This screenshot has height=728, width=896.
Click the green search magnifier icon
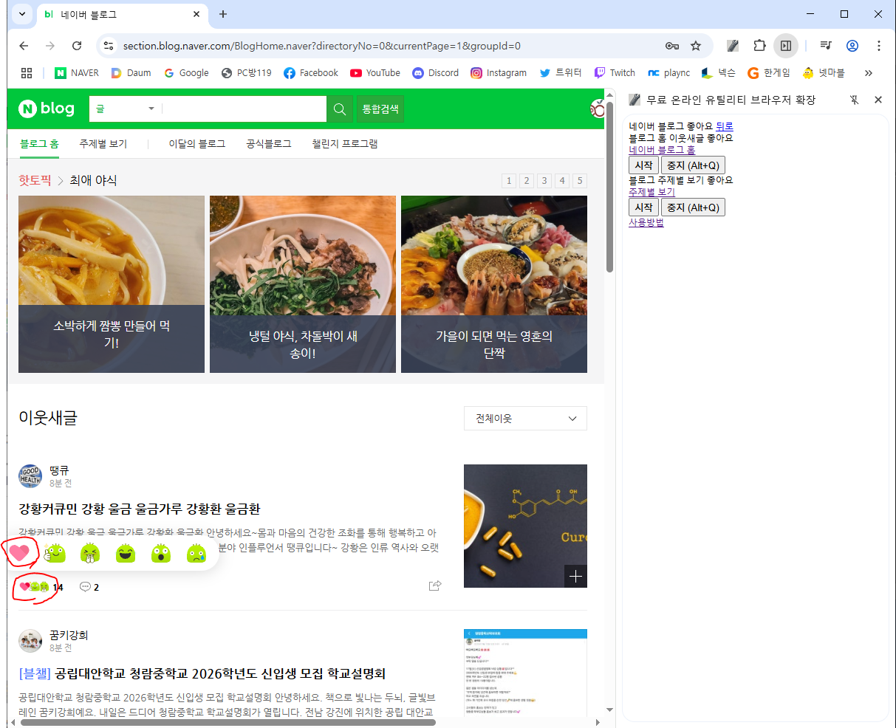340,109
